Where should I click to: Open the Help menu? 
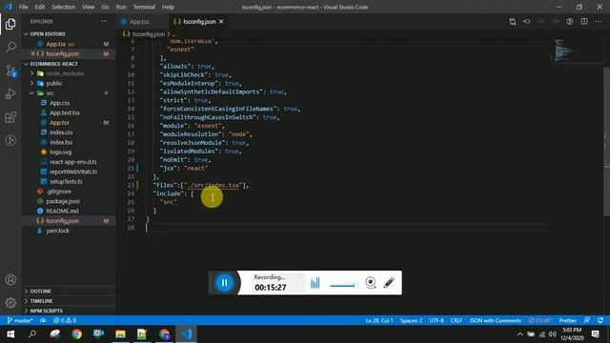(x=168, y=7)
